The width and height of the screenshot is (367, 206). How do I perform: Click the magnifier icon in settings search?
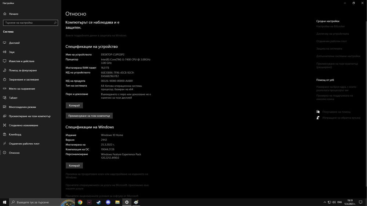[x=55, y=23]
